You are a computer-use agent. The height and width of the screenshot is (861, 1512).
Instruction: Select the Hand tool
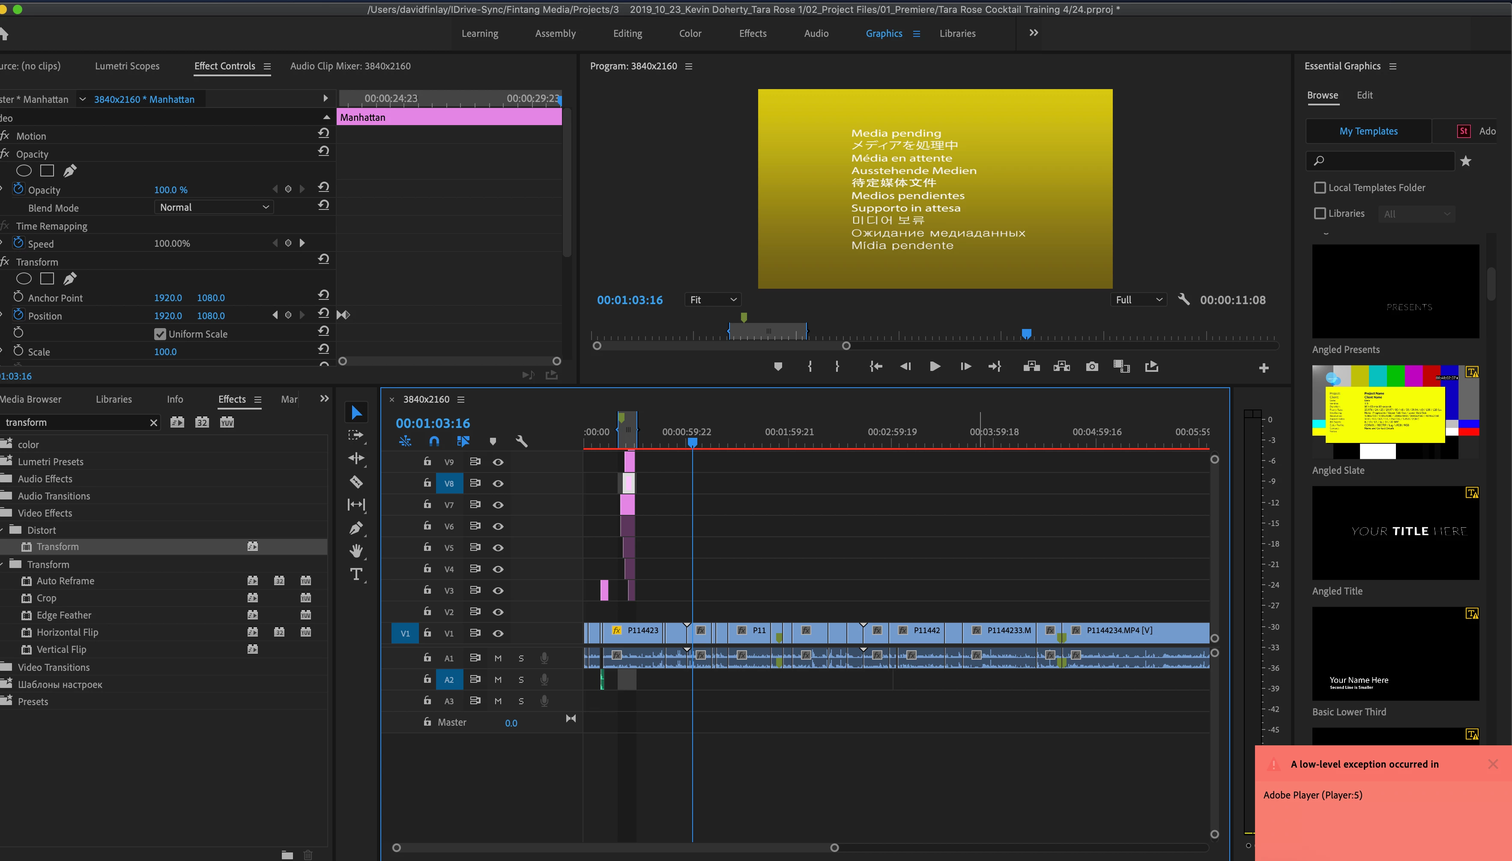point(356,551)
